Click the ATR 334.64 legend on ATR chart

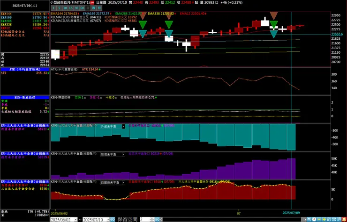click(x=91, y=69)
